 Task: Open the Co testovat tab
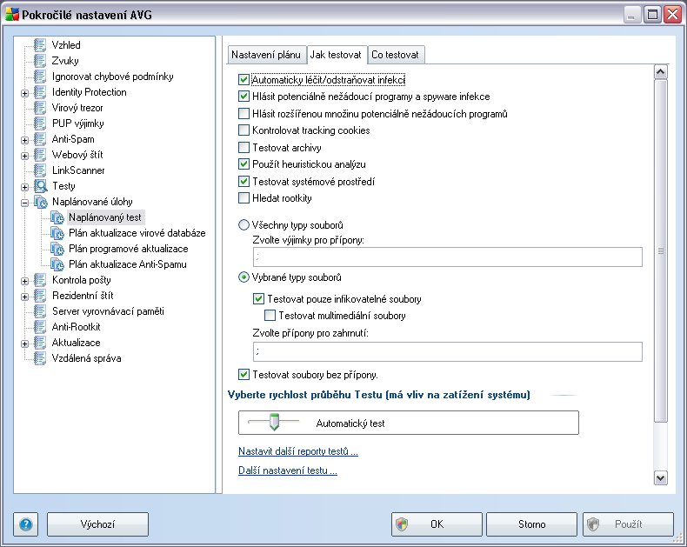pos(395,55)
